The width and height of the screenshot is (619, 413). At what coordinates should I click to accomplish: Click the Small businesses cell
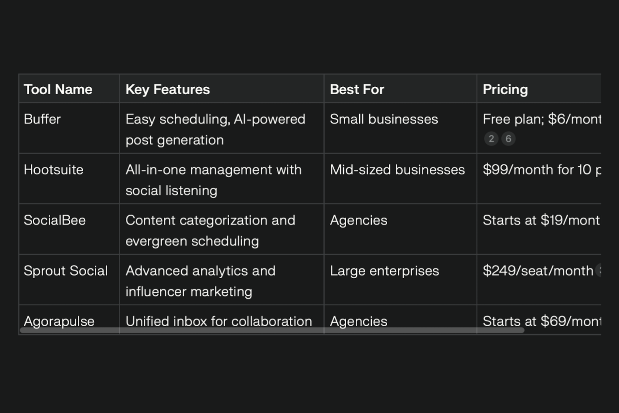pyautogui.click(x=384, y=119)
